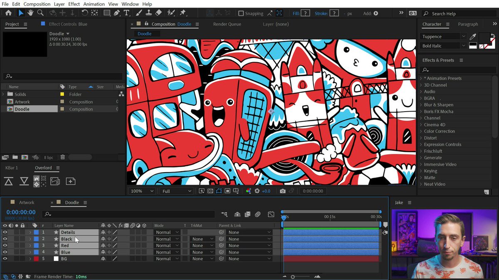Click the Doodle breadcrumb in the viewer
The width and height of the screenshot is (499, 280).
[144, 34]
